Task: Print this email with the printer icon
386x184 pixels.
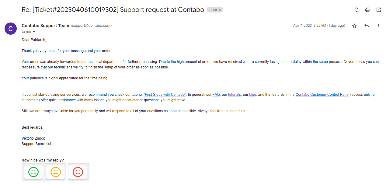Action: click(368, 10)
